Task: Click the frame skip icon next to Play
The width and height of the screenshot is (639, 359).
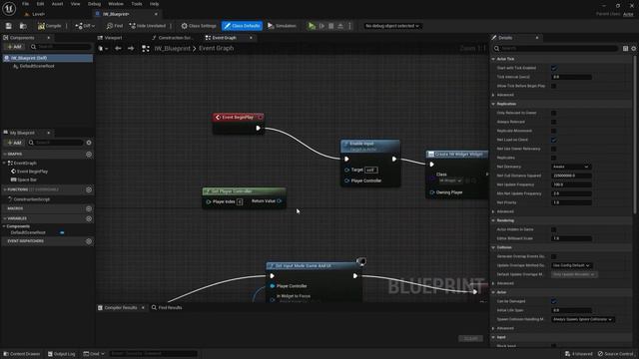Action: (x=321, y=26)
